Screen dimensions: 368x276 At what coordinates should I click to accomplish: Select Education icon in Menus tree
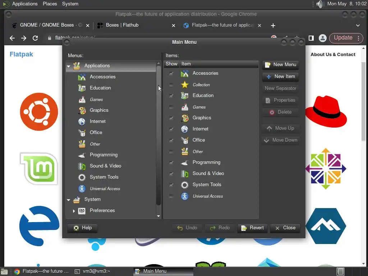(x=82, y=88)
